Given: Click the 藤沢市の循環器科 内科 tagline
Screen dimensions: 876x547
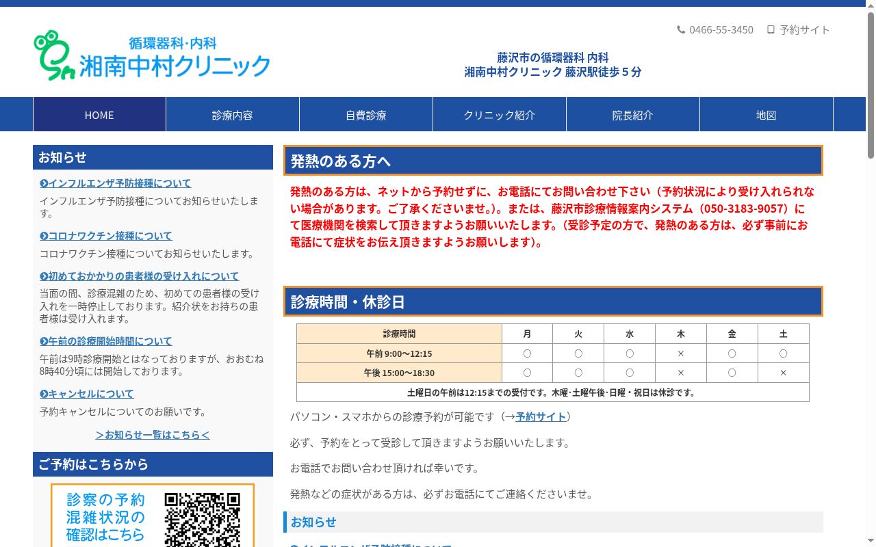Looking at the screenshot, I should (553, 58).
